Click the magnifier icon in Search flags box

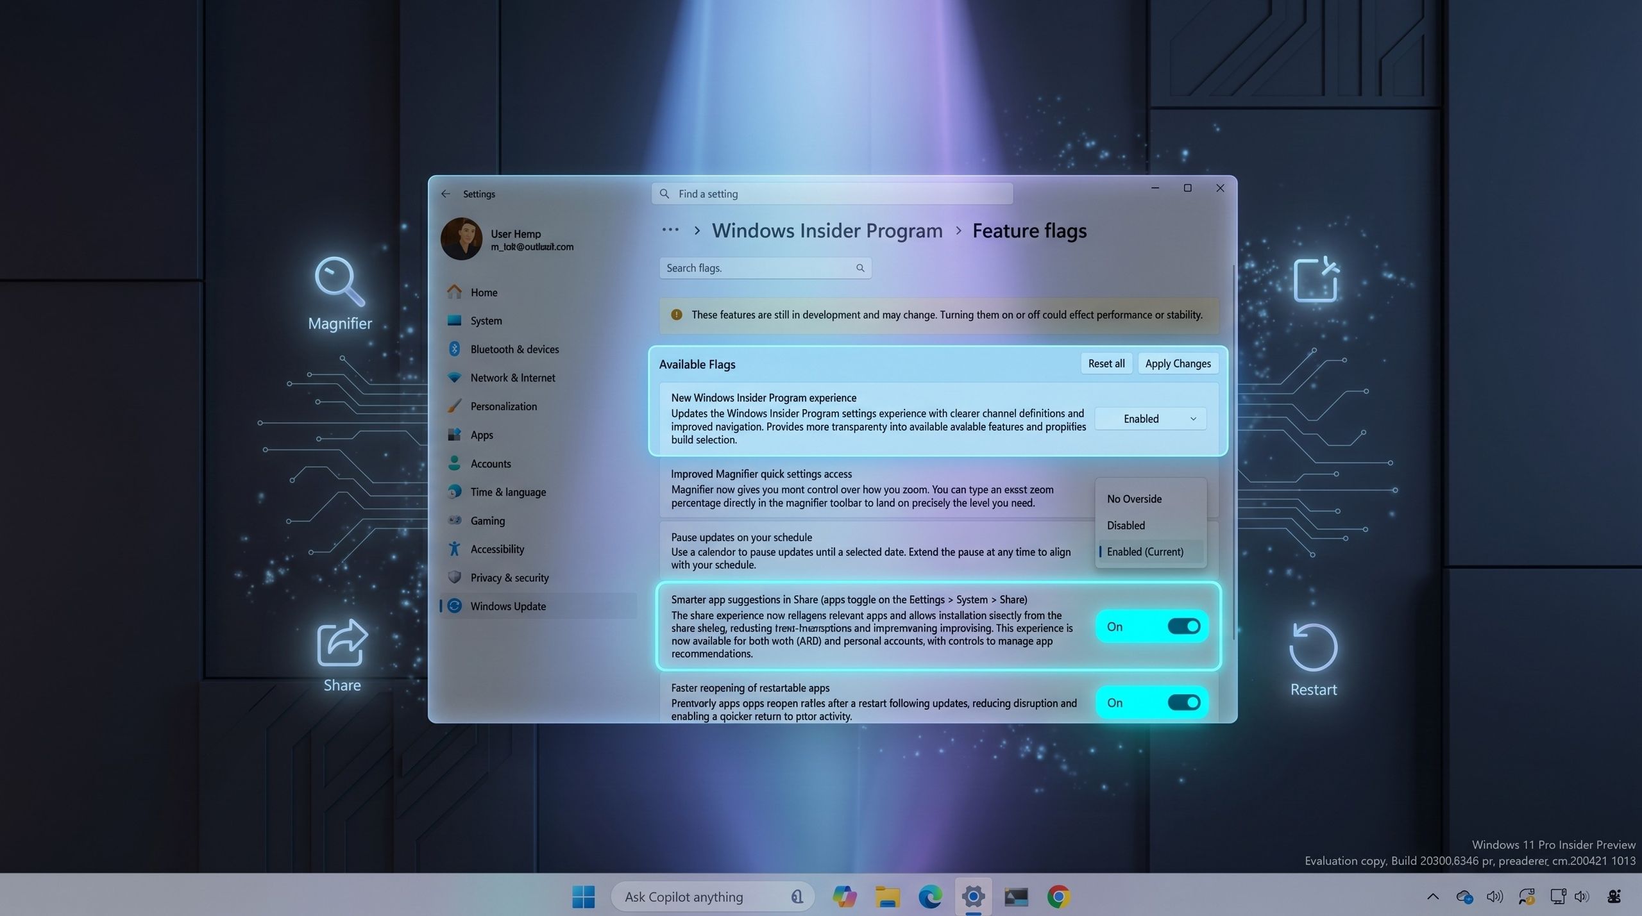coord(860,268)
